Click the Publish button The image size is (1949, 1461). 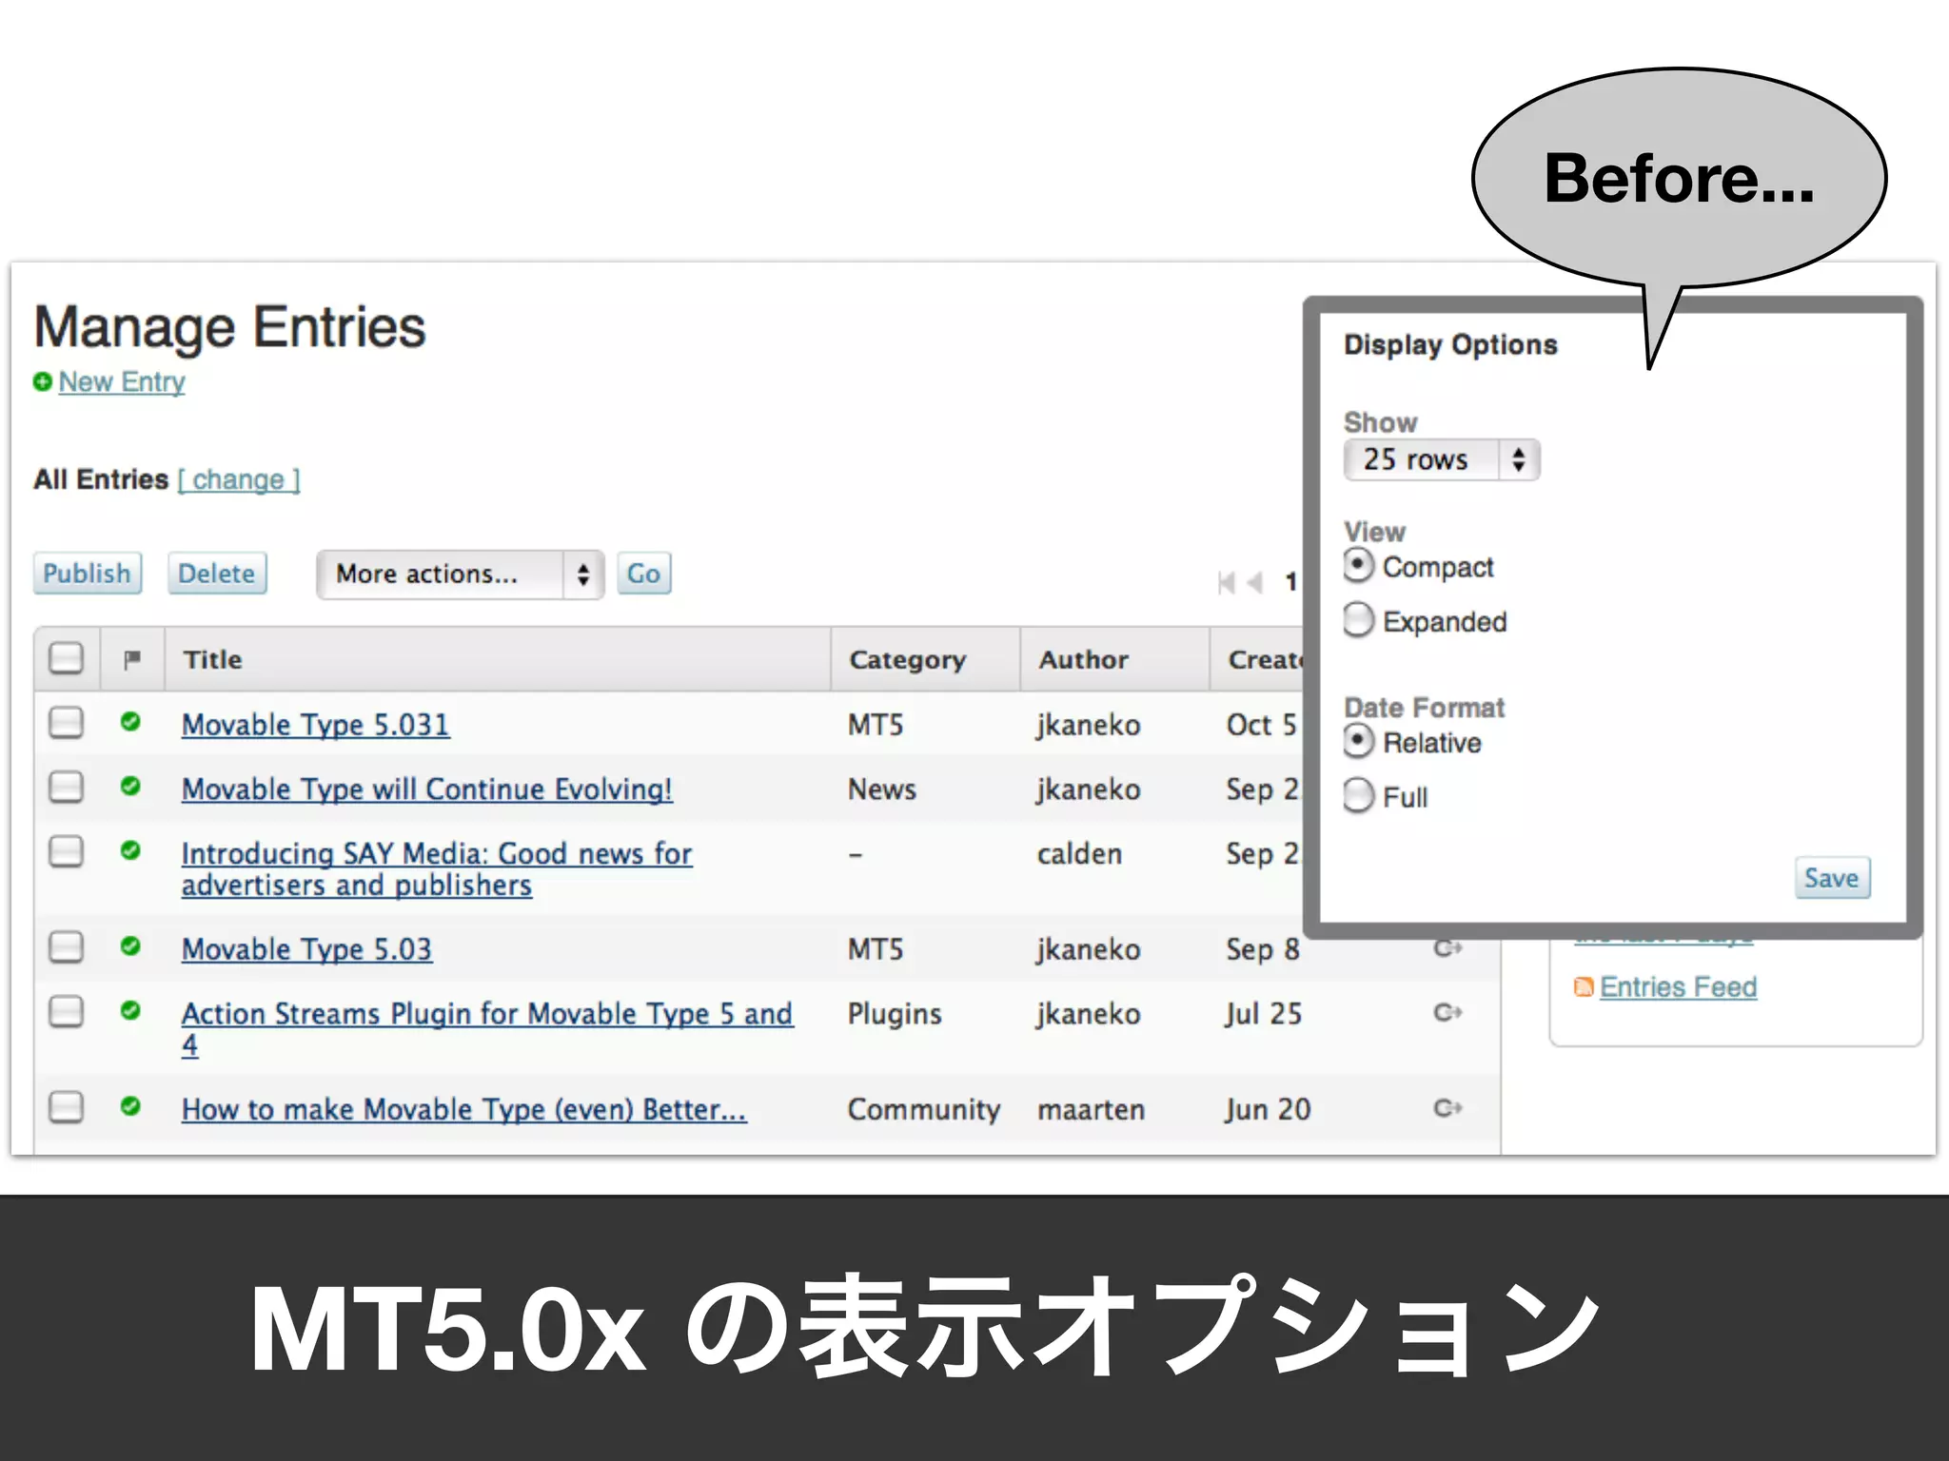pyautogui.click(x=87, y=574)
